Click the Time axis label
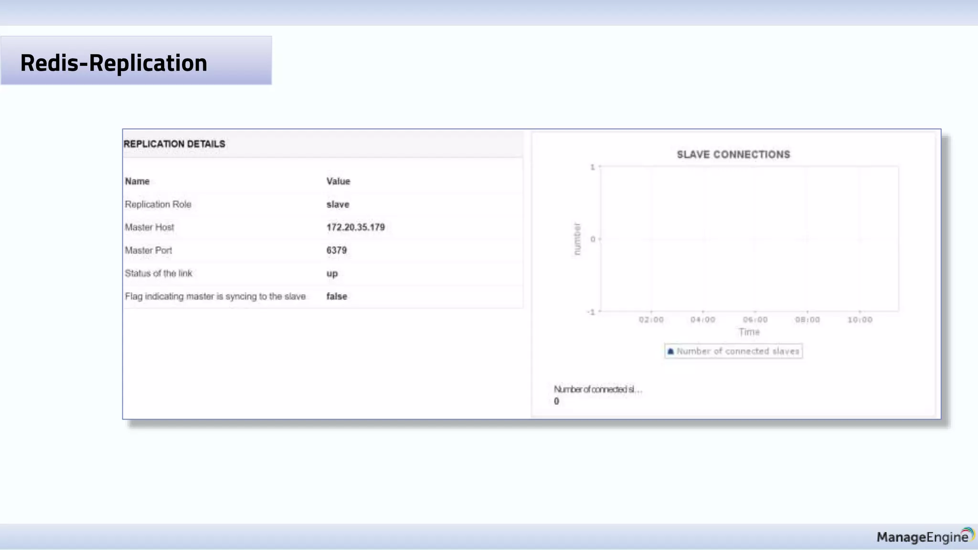The width and height of the screenshot is (978, 550). pyautogui.click(x=749, y=332)
